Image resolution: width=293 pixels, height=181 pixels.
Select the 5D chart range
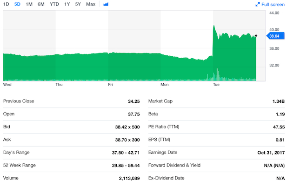tap(17, 4)
